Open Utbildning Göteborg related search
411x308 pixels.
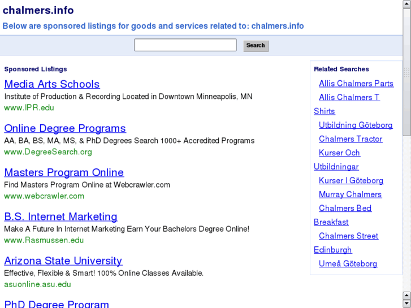(356, 125)
